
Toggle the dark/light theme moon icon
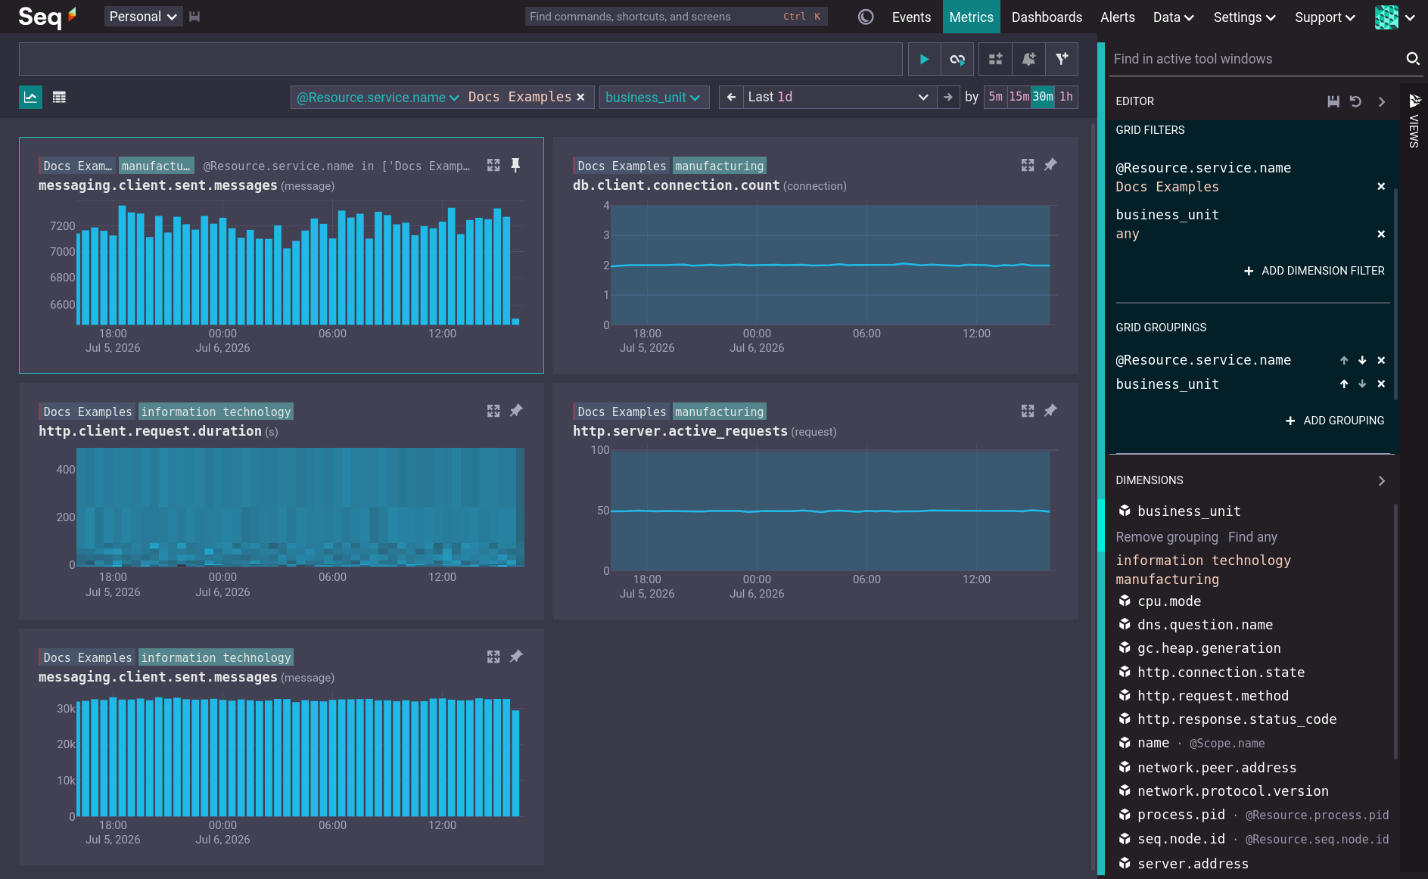(866, 17)
